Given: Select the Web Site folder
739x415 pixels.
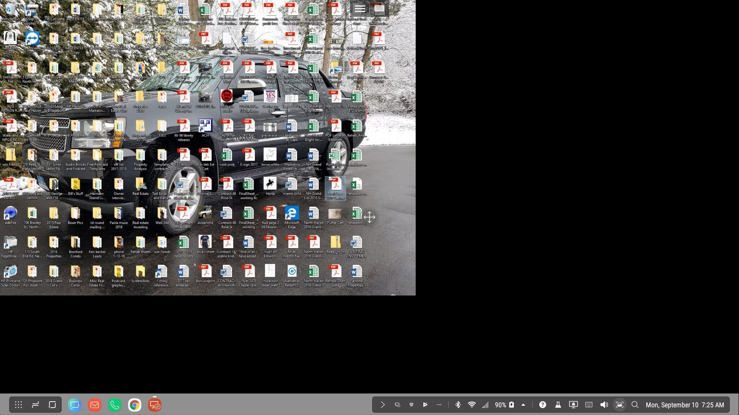Looking at the screenshot, I should click(x=162, y=215).
